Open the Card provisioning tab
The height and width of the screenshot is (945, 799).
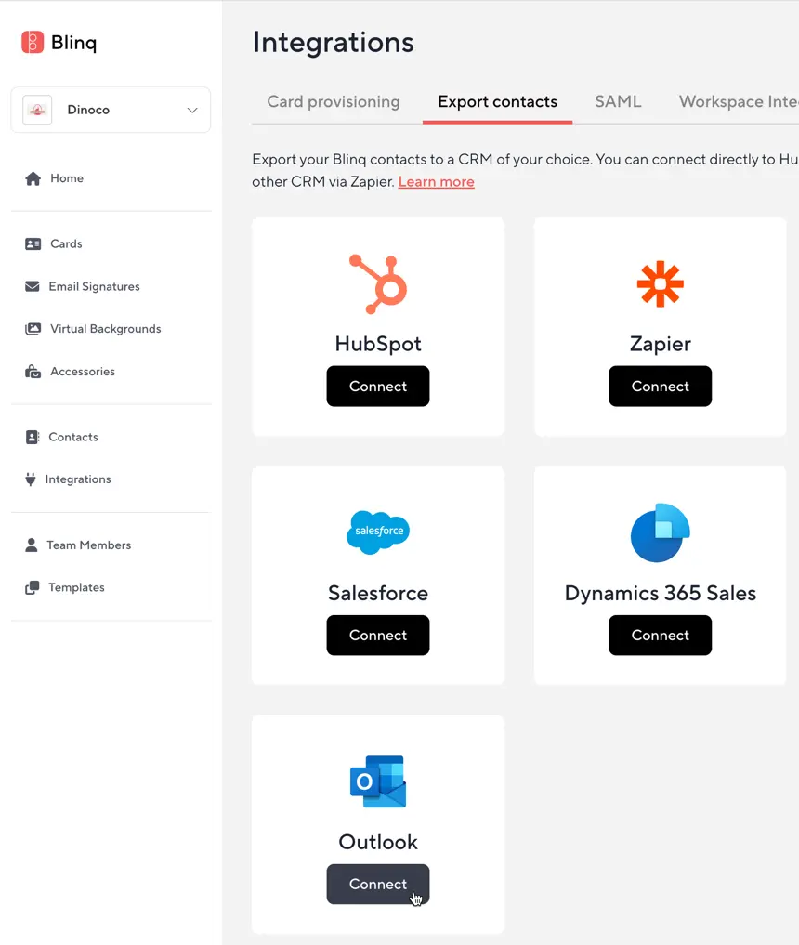click(334, 102)
